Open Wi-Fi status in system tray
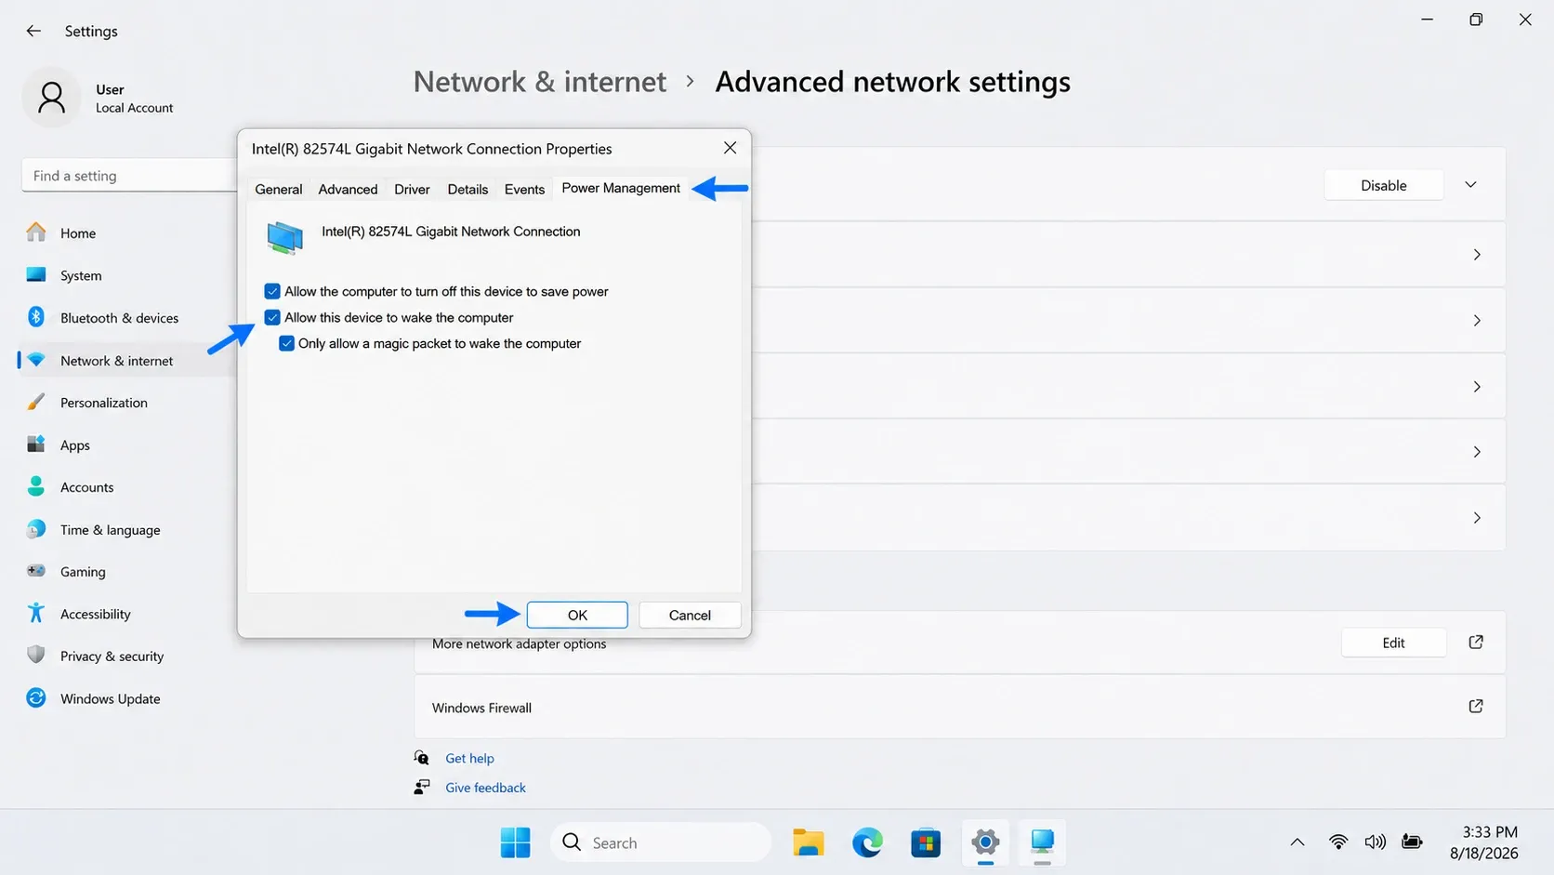The width and height of the screenshot is (1554, 875). (x=1338, y=842)
